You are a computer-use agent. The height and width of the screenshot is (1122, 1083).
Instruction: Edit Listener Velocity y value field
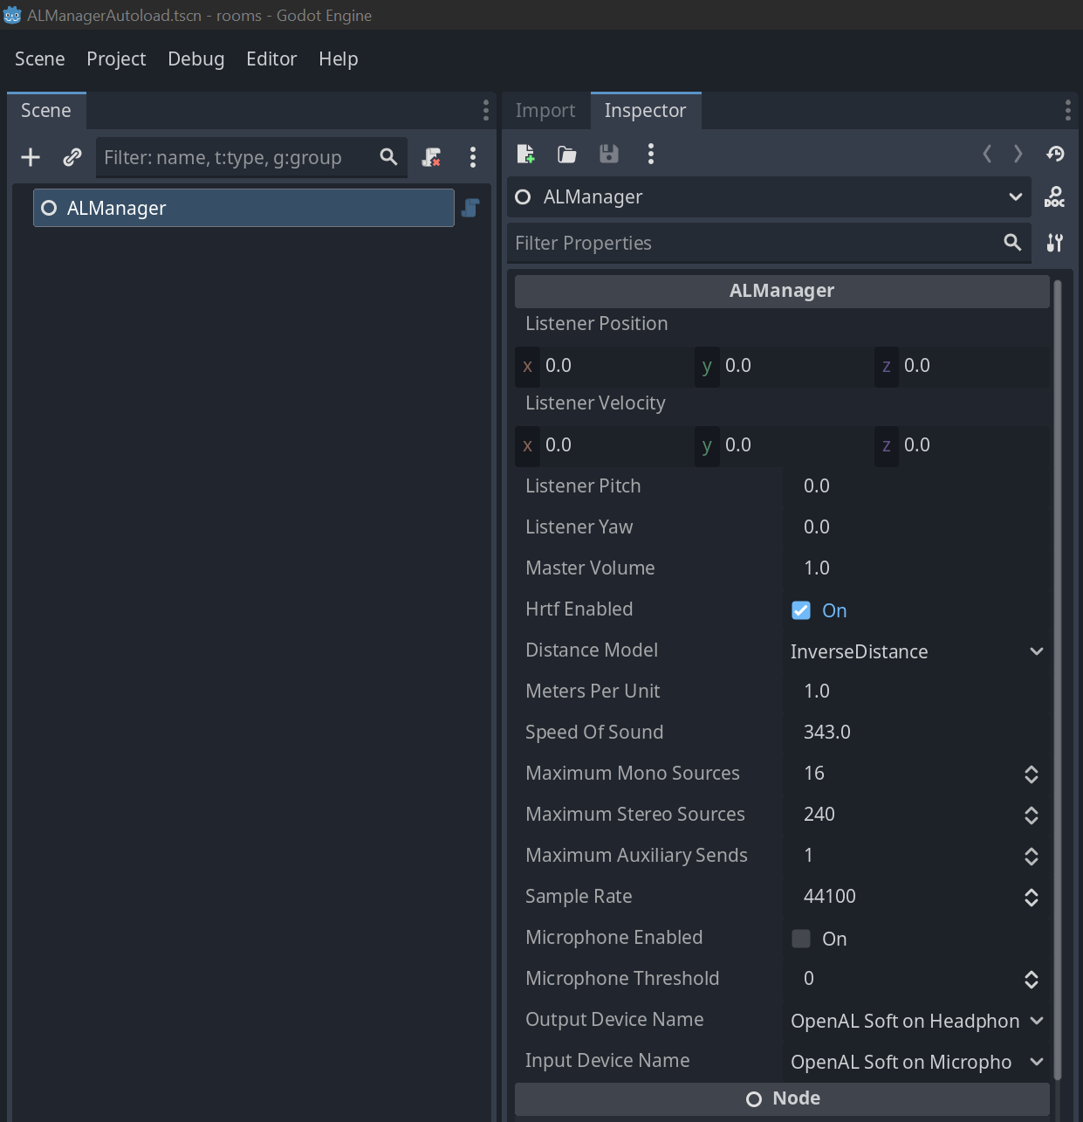tap(784, 445)
